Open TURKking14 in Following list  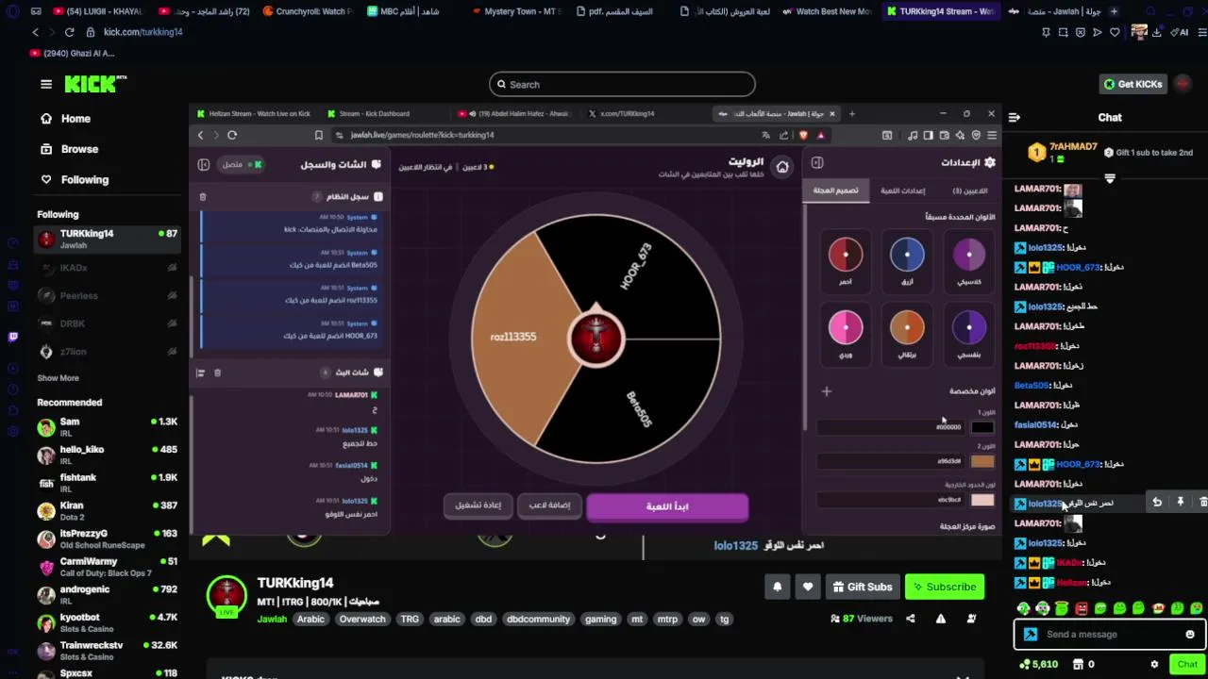[108, 239]
